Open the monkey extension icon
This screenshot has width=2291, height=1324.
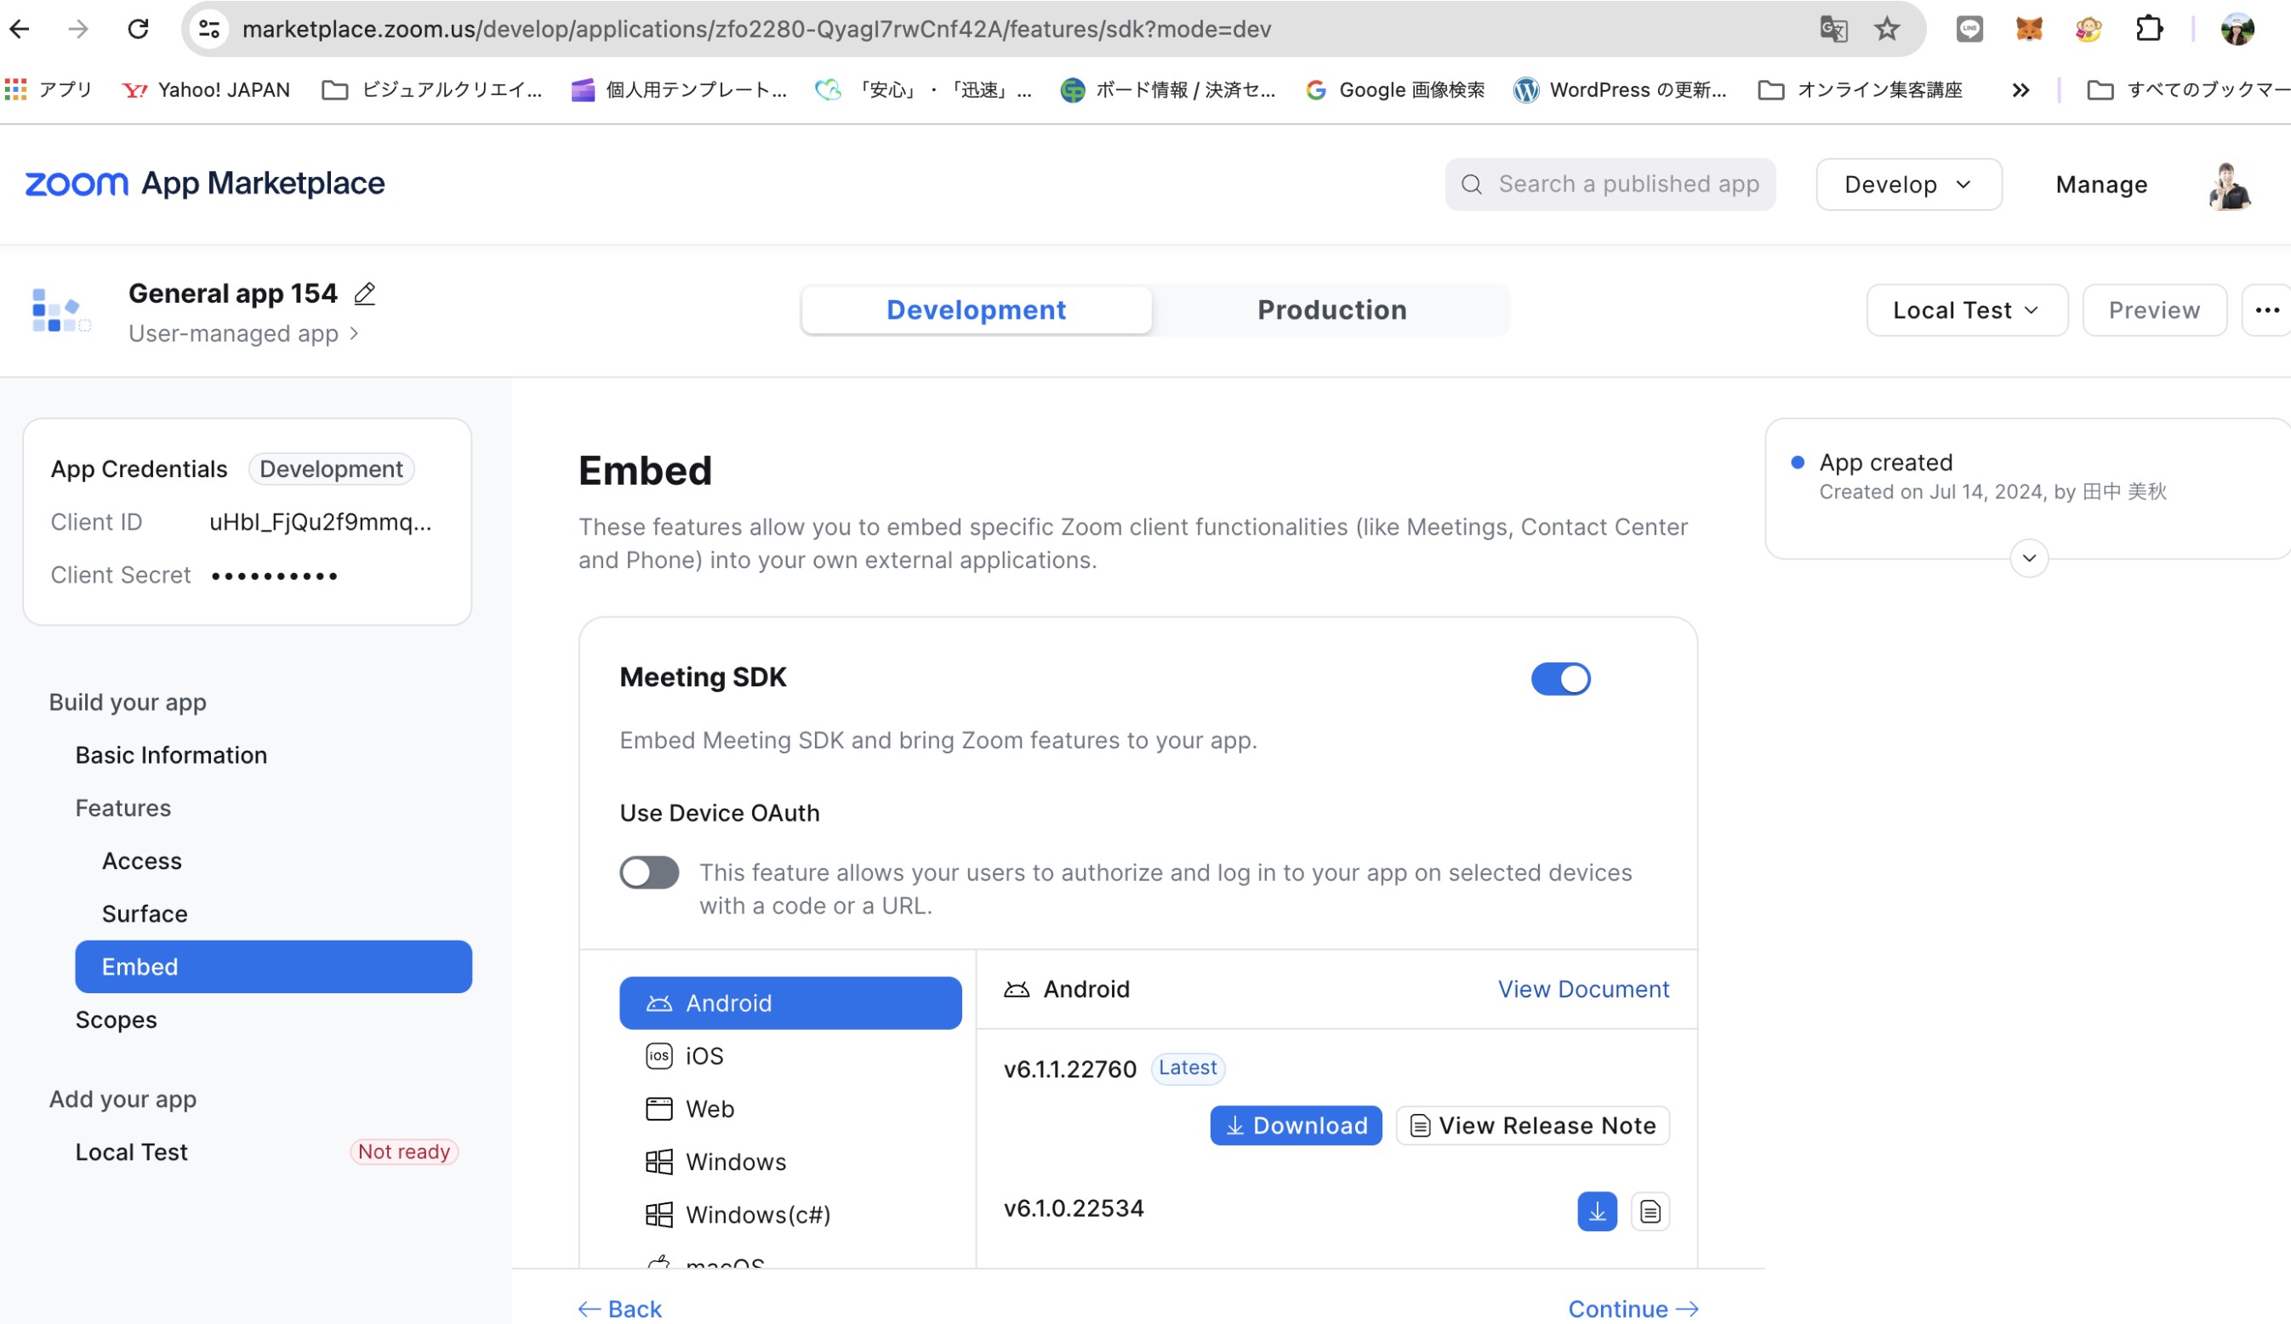click(x=2089, y=29)
